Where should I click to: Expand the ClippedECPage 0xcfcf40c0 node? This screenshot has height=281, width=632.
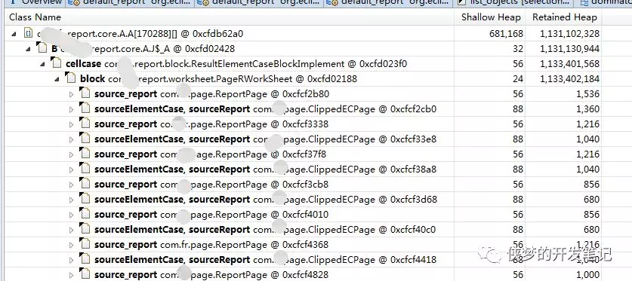point(71,230)
